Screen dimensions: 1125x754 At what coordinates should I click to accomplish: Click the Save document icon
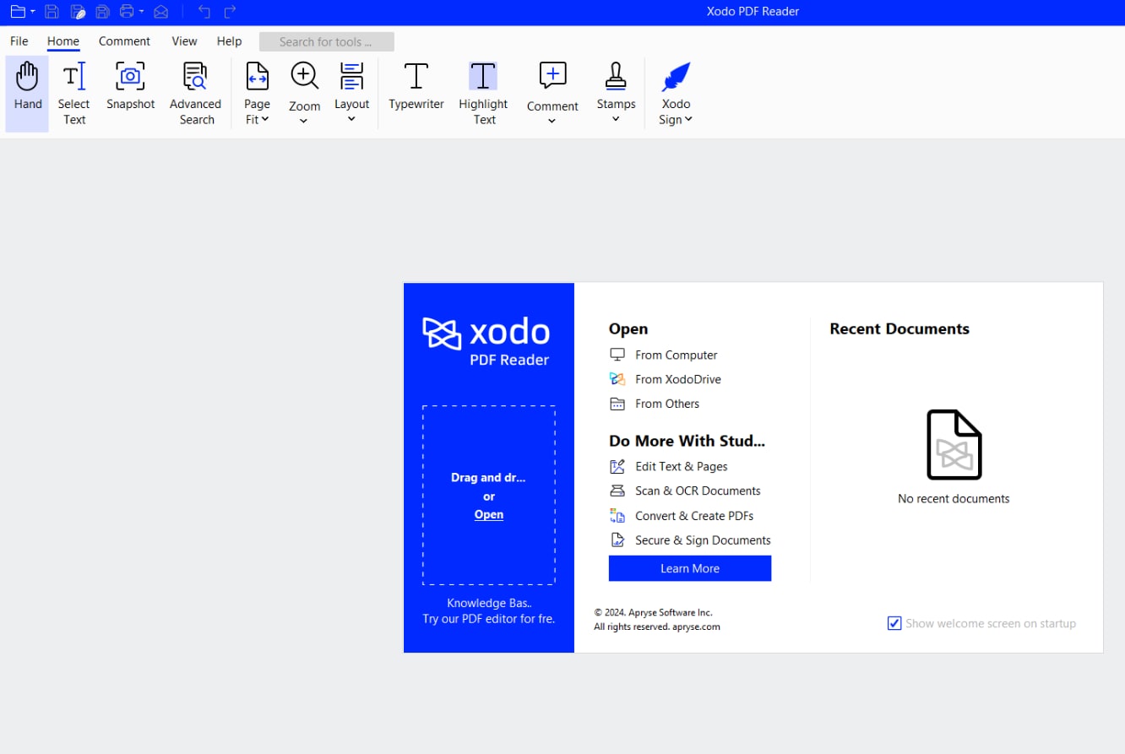pyautogui.click(x=52, y=11)
